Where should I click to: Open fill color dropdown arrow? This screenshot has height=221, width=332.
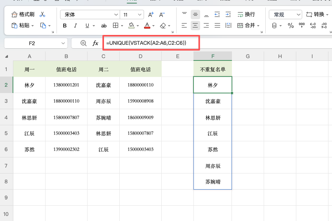tap(138, 26)
